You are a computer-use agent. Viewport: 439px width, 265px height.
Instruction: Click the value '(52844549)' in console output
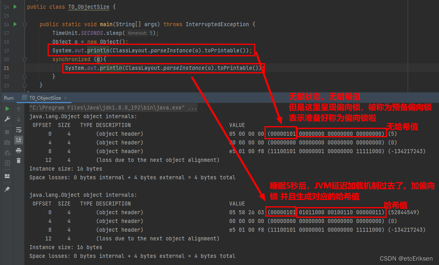[403, 212]
